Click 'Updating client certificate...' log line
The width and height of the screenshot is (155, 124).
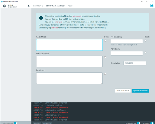(x=55, y=110)
